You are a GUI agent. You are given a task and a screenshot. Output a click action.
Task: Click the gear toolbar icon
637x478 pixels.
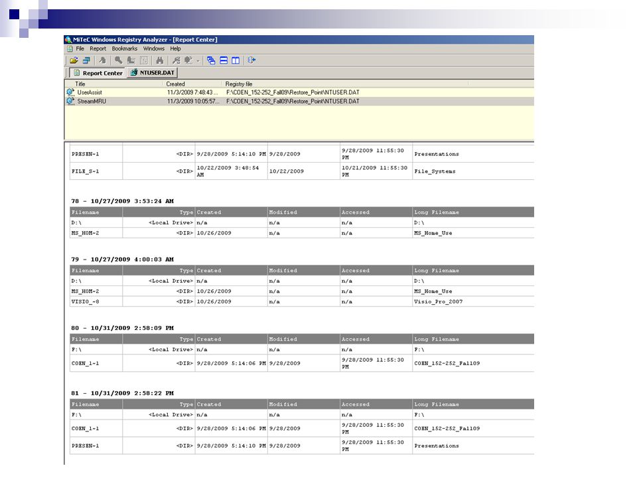pyautogui.click(x=188, y=60)
